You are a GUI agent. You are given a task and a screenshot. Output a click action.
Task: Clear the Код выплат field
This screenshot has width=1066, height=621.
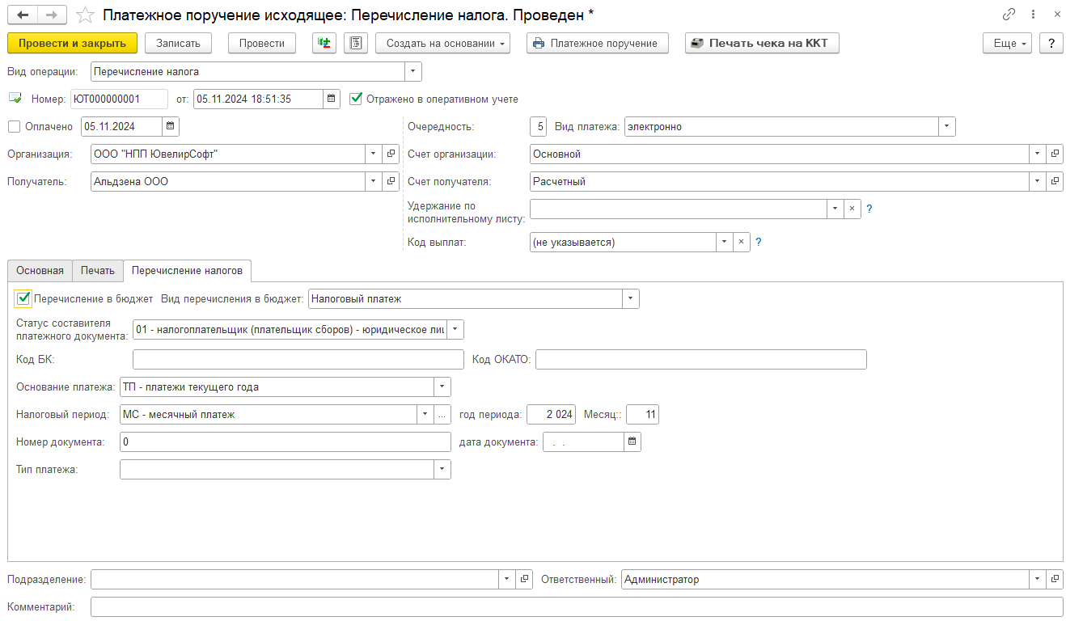click(742, 242)
